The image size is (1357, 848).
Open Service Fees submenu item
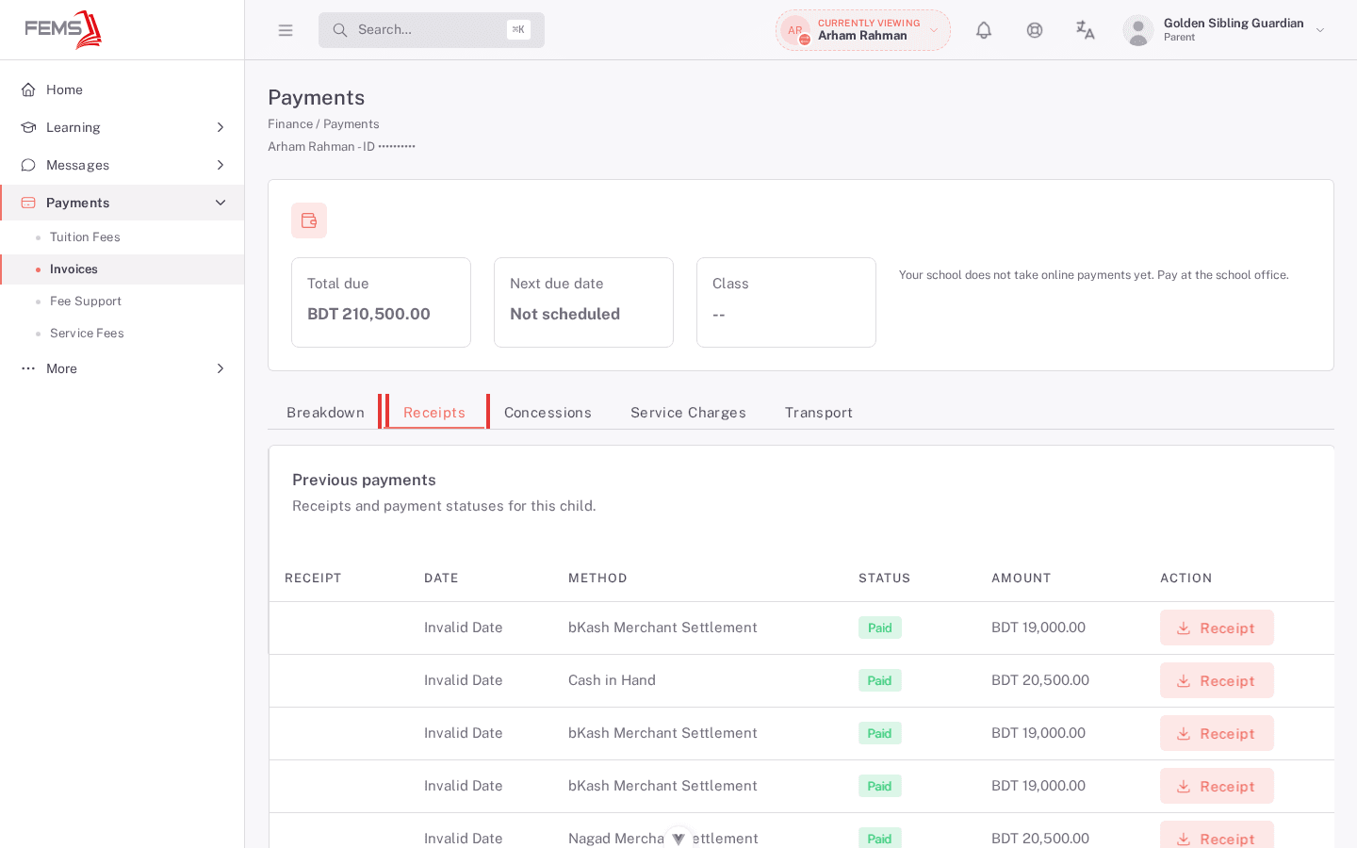tap(123, 334)
